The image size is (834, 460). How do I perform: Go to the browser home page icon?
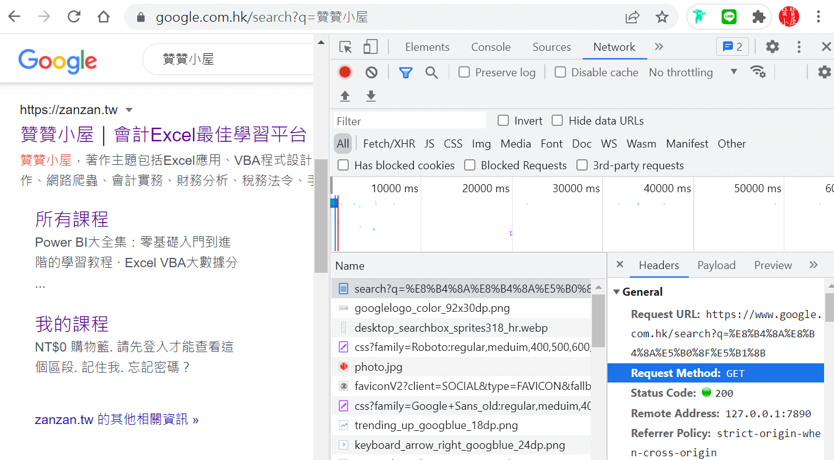click(104, 17)
